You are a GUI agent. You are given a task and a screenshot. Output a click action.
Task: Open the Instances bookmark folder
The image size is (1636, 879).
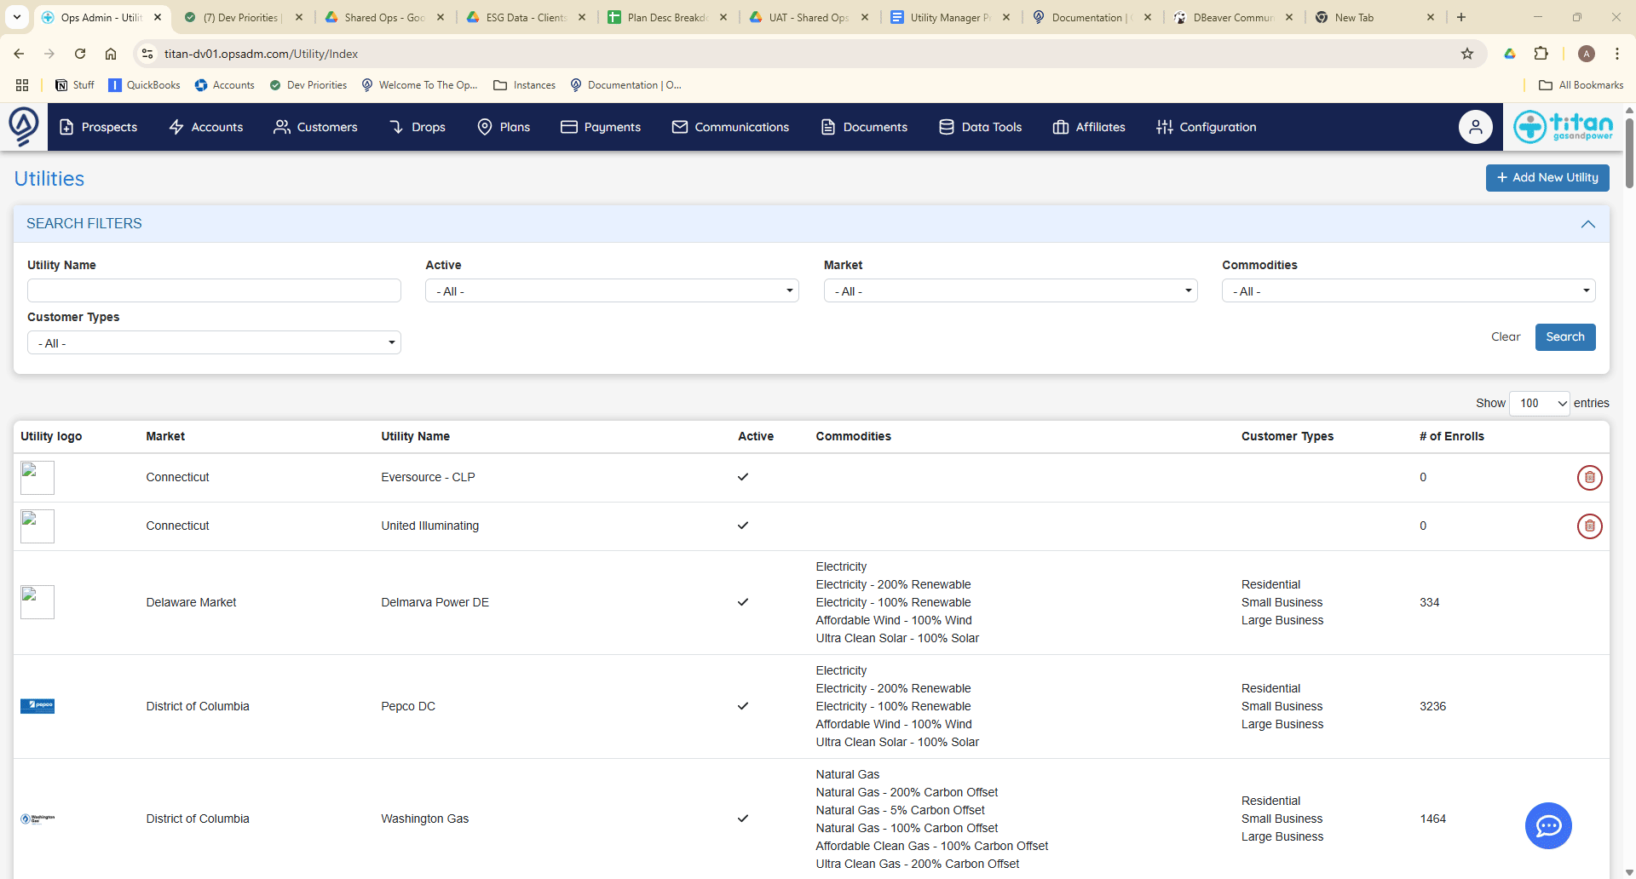click(x=525, y=85)
